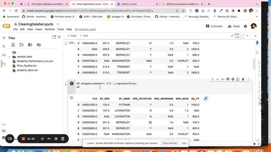
Task: Reload the browser page
Action: (x=16, y=11)
